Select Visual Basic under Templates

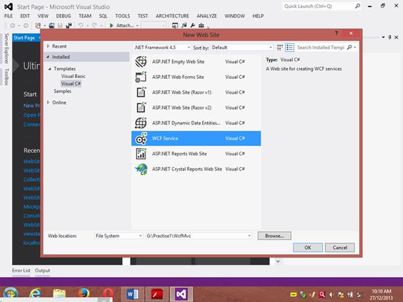click(73, 76)
